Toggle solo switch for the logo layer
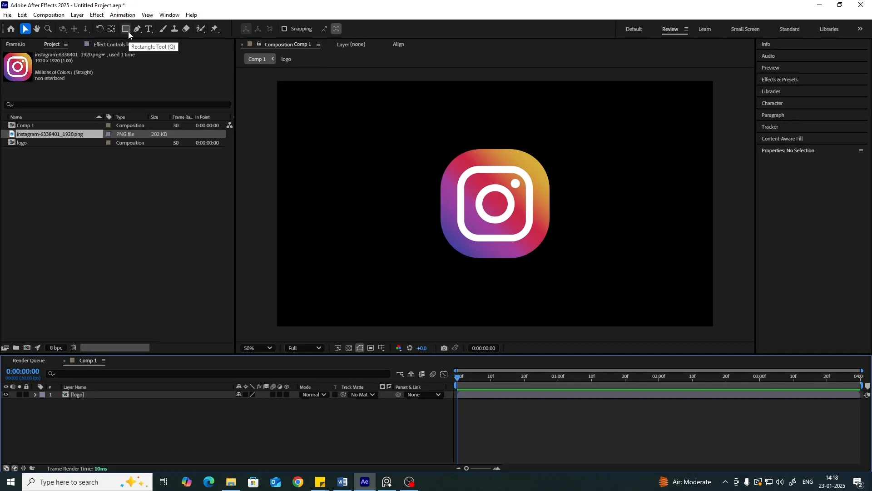This screenshot has height=491, width=872. [19, 395]
